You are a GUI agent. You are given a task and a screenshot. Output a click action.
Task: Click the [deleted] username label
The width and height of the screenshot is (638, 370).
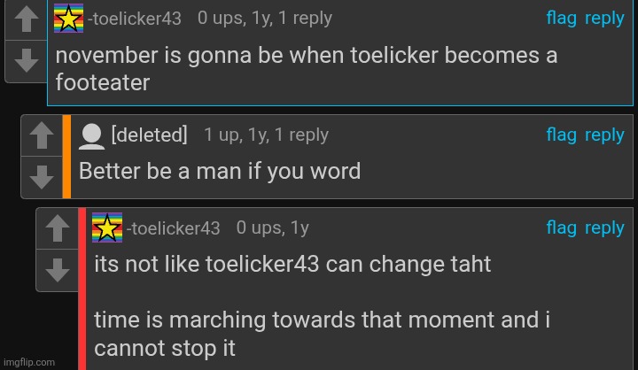[x=150, y=135]
